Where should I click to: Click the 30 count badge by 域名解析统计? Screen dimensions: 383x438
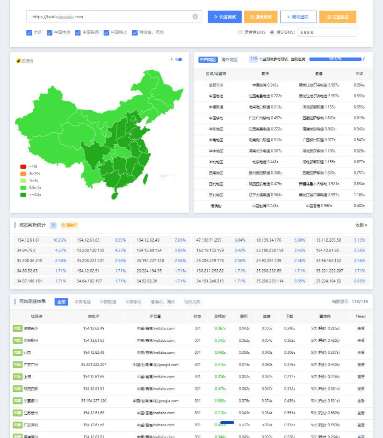53,225
